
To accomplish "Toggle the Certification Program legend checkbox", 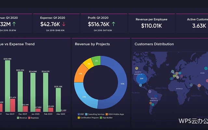I will (79, 118).
